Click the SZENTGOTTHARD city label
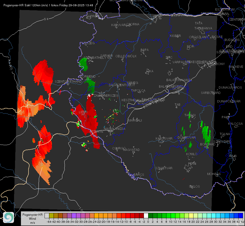This screenshot has width=245, height=226. (68, 82)
